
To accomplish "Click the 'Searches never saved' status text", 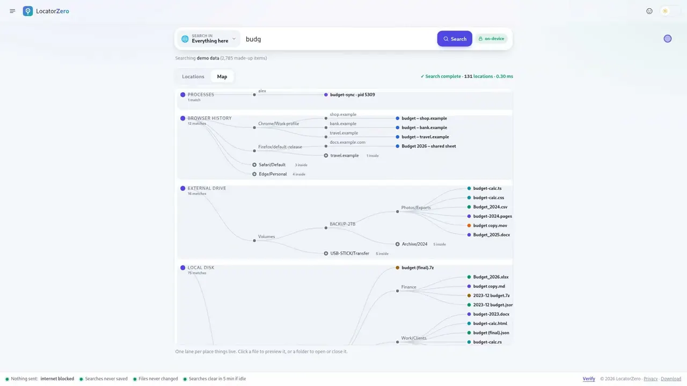I will coord(106,379).
